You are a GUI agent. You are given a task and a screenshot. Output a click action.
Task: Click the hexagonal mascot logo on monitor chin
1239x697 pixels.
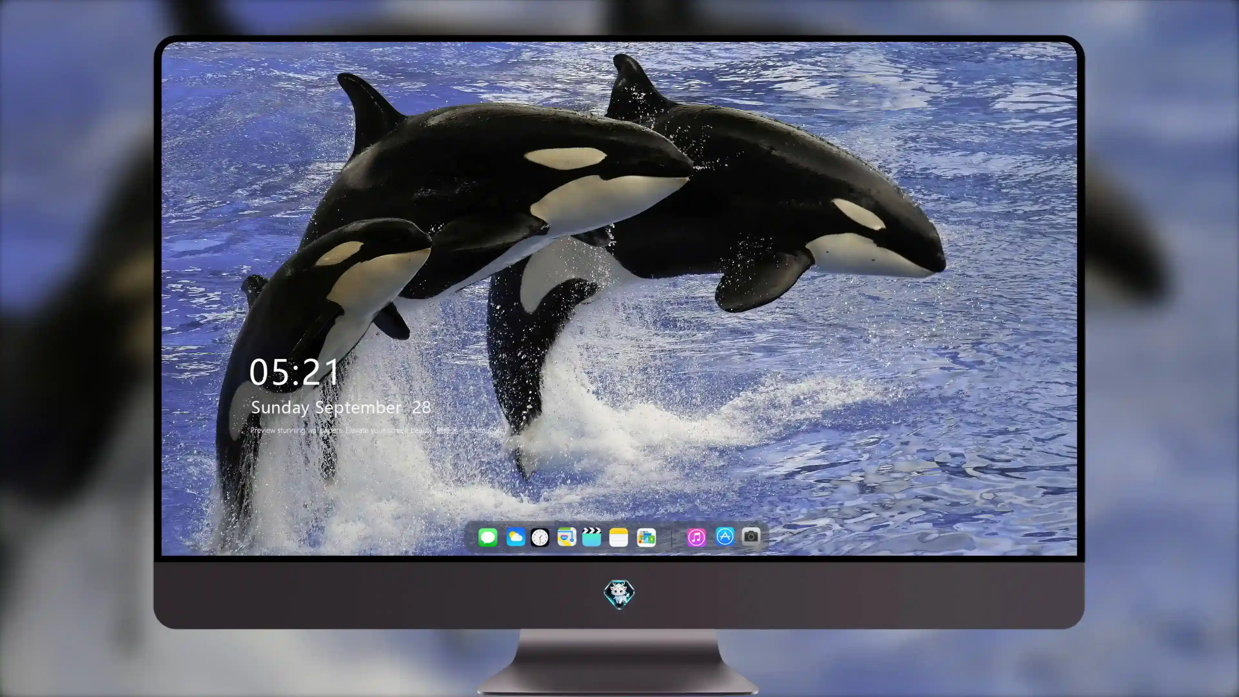pyautogui.click(x=619, y=594)
